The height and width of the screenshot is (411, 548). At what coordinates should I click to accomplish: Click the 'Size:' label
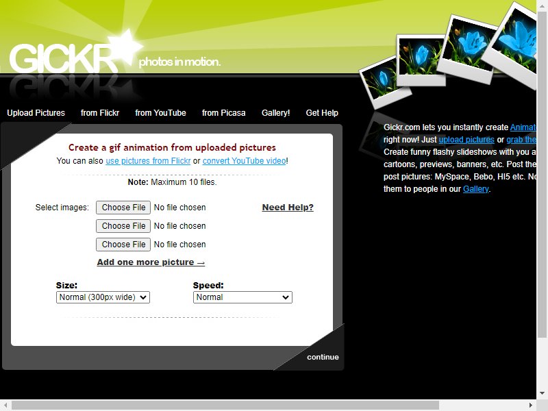coord(66,285)
